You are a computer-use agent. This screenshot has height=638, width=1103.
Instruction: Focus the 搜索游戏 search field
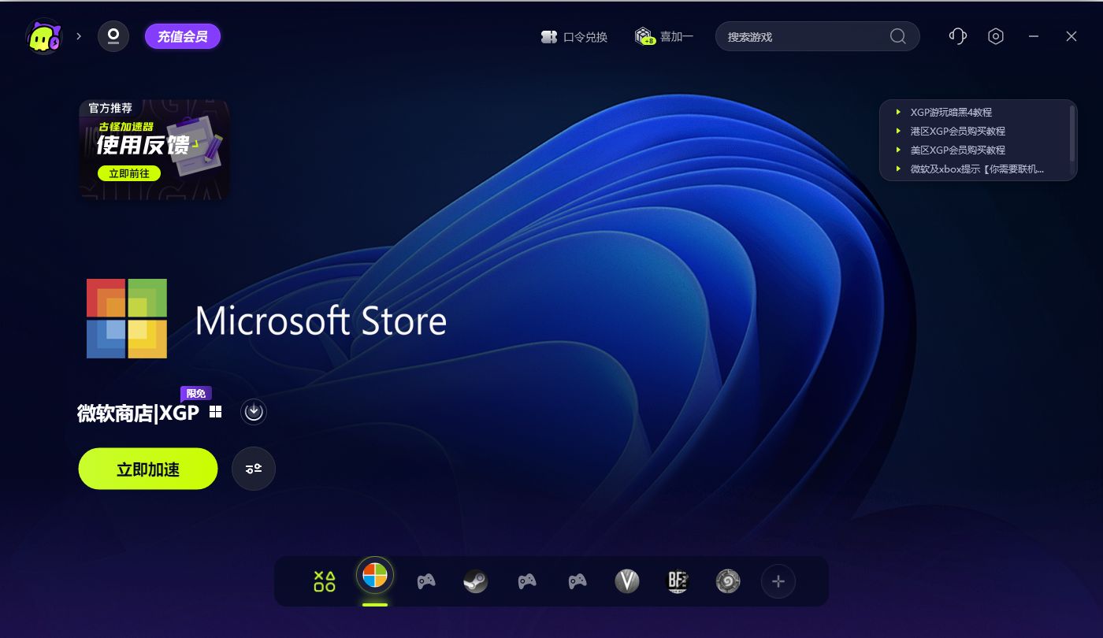[817, 36]
